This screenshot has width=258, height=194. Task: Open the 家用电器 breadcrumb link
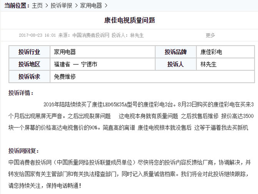[x=91, y=6]
